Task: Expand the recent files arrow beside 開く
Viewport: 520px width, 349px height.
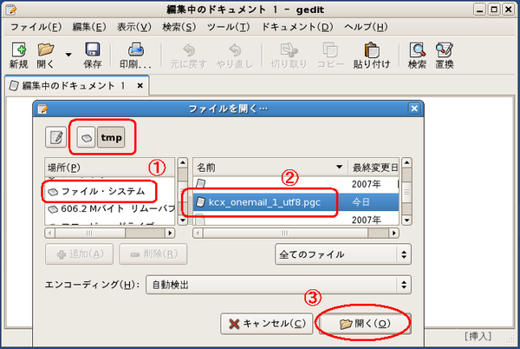Action: point(68,55)
